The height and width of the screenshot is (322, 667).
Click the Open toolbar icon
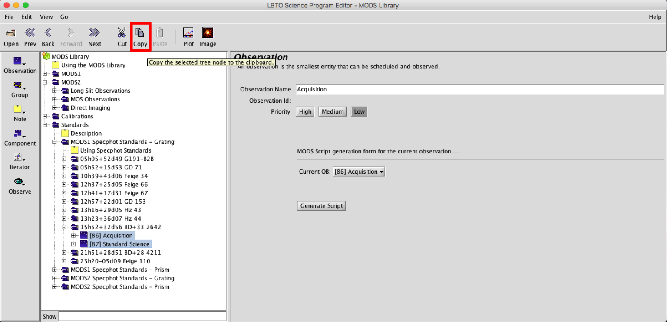tap(11, 33)
